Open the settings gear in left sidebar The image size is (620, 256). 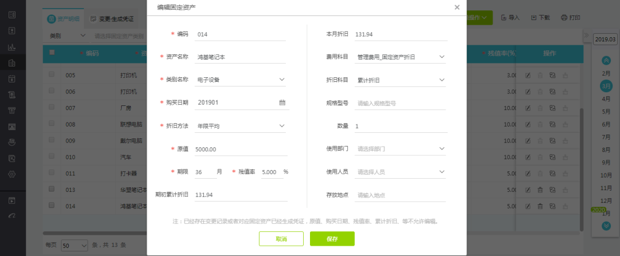coord(12,174)
